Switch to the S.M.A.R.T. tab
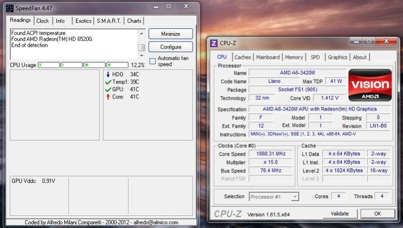 click(109, 21)
